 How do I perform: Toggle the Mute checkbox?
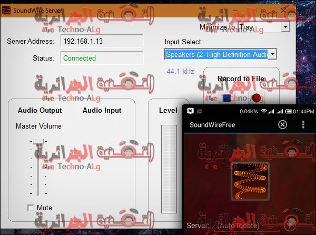pyautogui.click(x=31, y=208)
